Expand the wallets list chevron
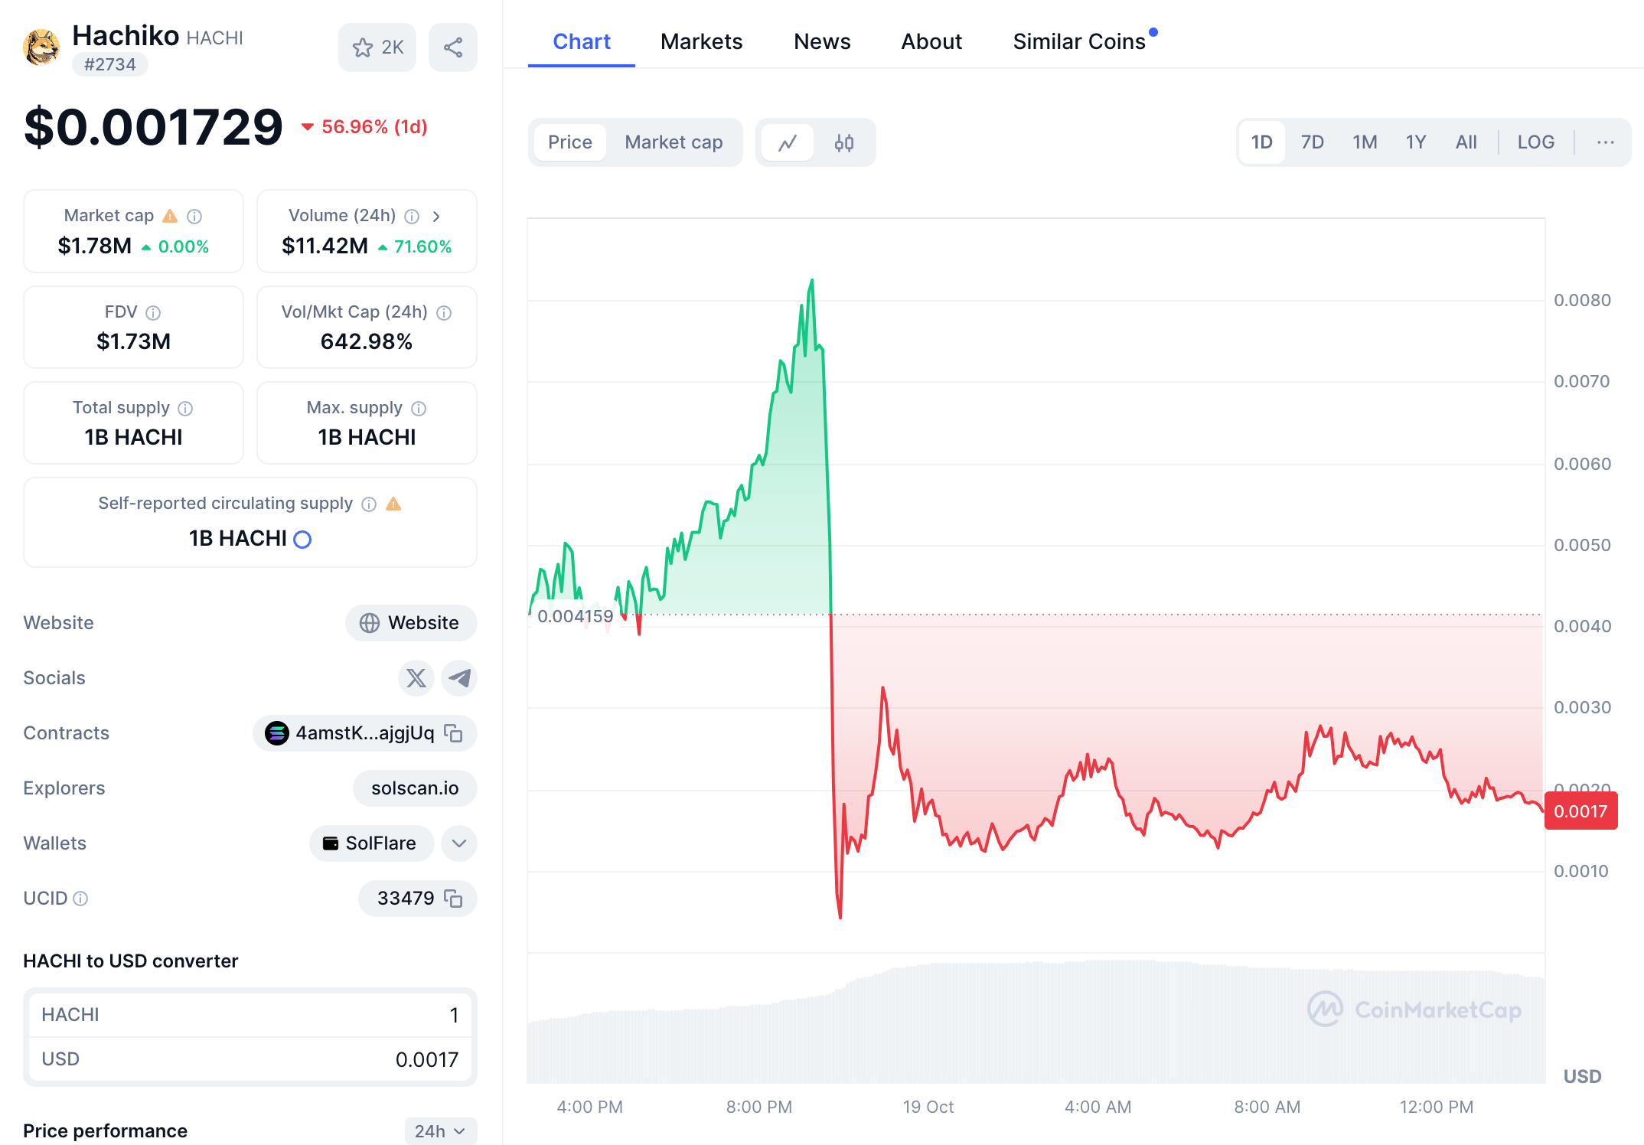Viewport: 1644px width, 1145px height. tap(459, 843)
